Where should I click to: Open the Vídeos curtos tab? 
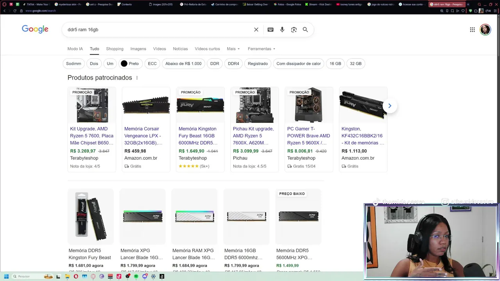pyautogui.click(x=207, y=49)
